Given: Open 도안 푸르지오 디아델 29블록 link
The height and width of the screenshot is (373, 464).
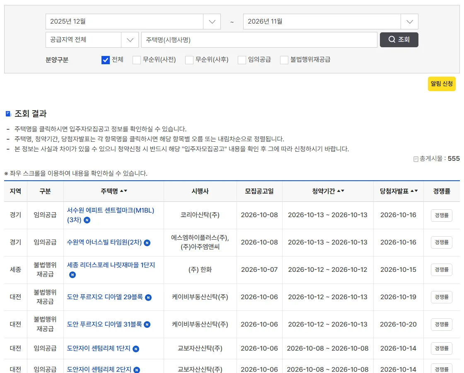Looking at the screenshot, I should [105, 297].
